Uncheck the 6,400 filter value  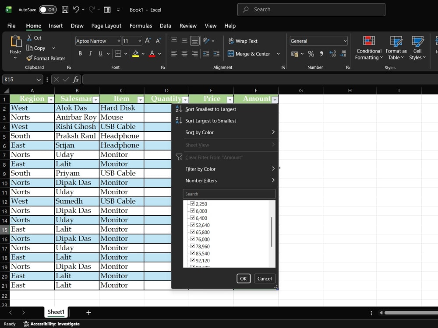[x=192, y=217]
